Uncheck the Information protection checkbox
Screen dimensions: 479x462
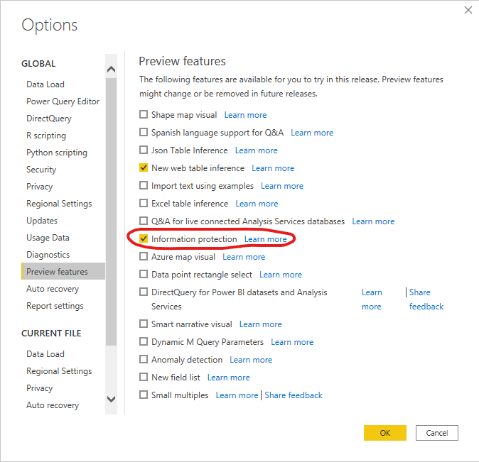tap(144, 238)
